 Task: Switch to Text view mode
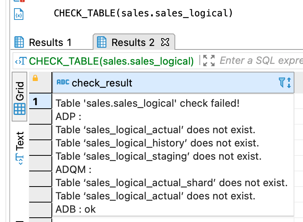click(x=19, y=148)
